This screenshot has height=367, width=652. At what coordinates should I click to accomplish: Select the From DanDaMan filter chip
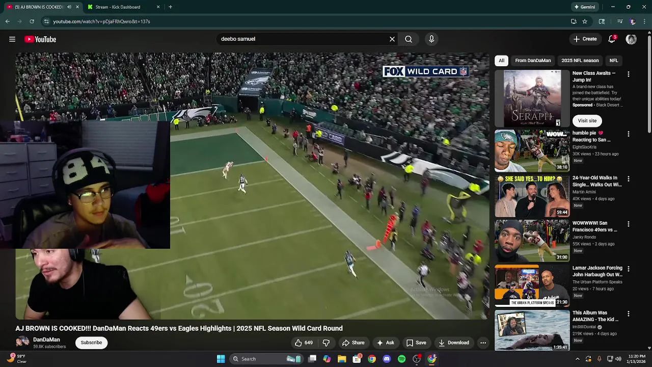533,61
